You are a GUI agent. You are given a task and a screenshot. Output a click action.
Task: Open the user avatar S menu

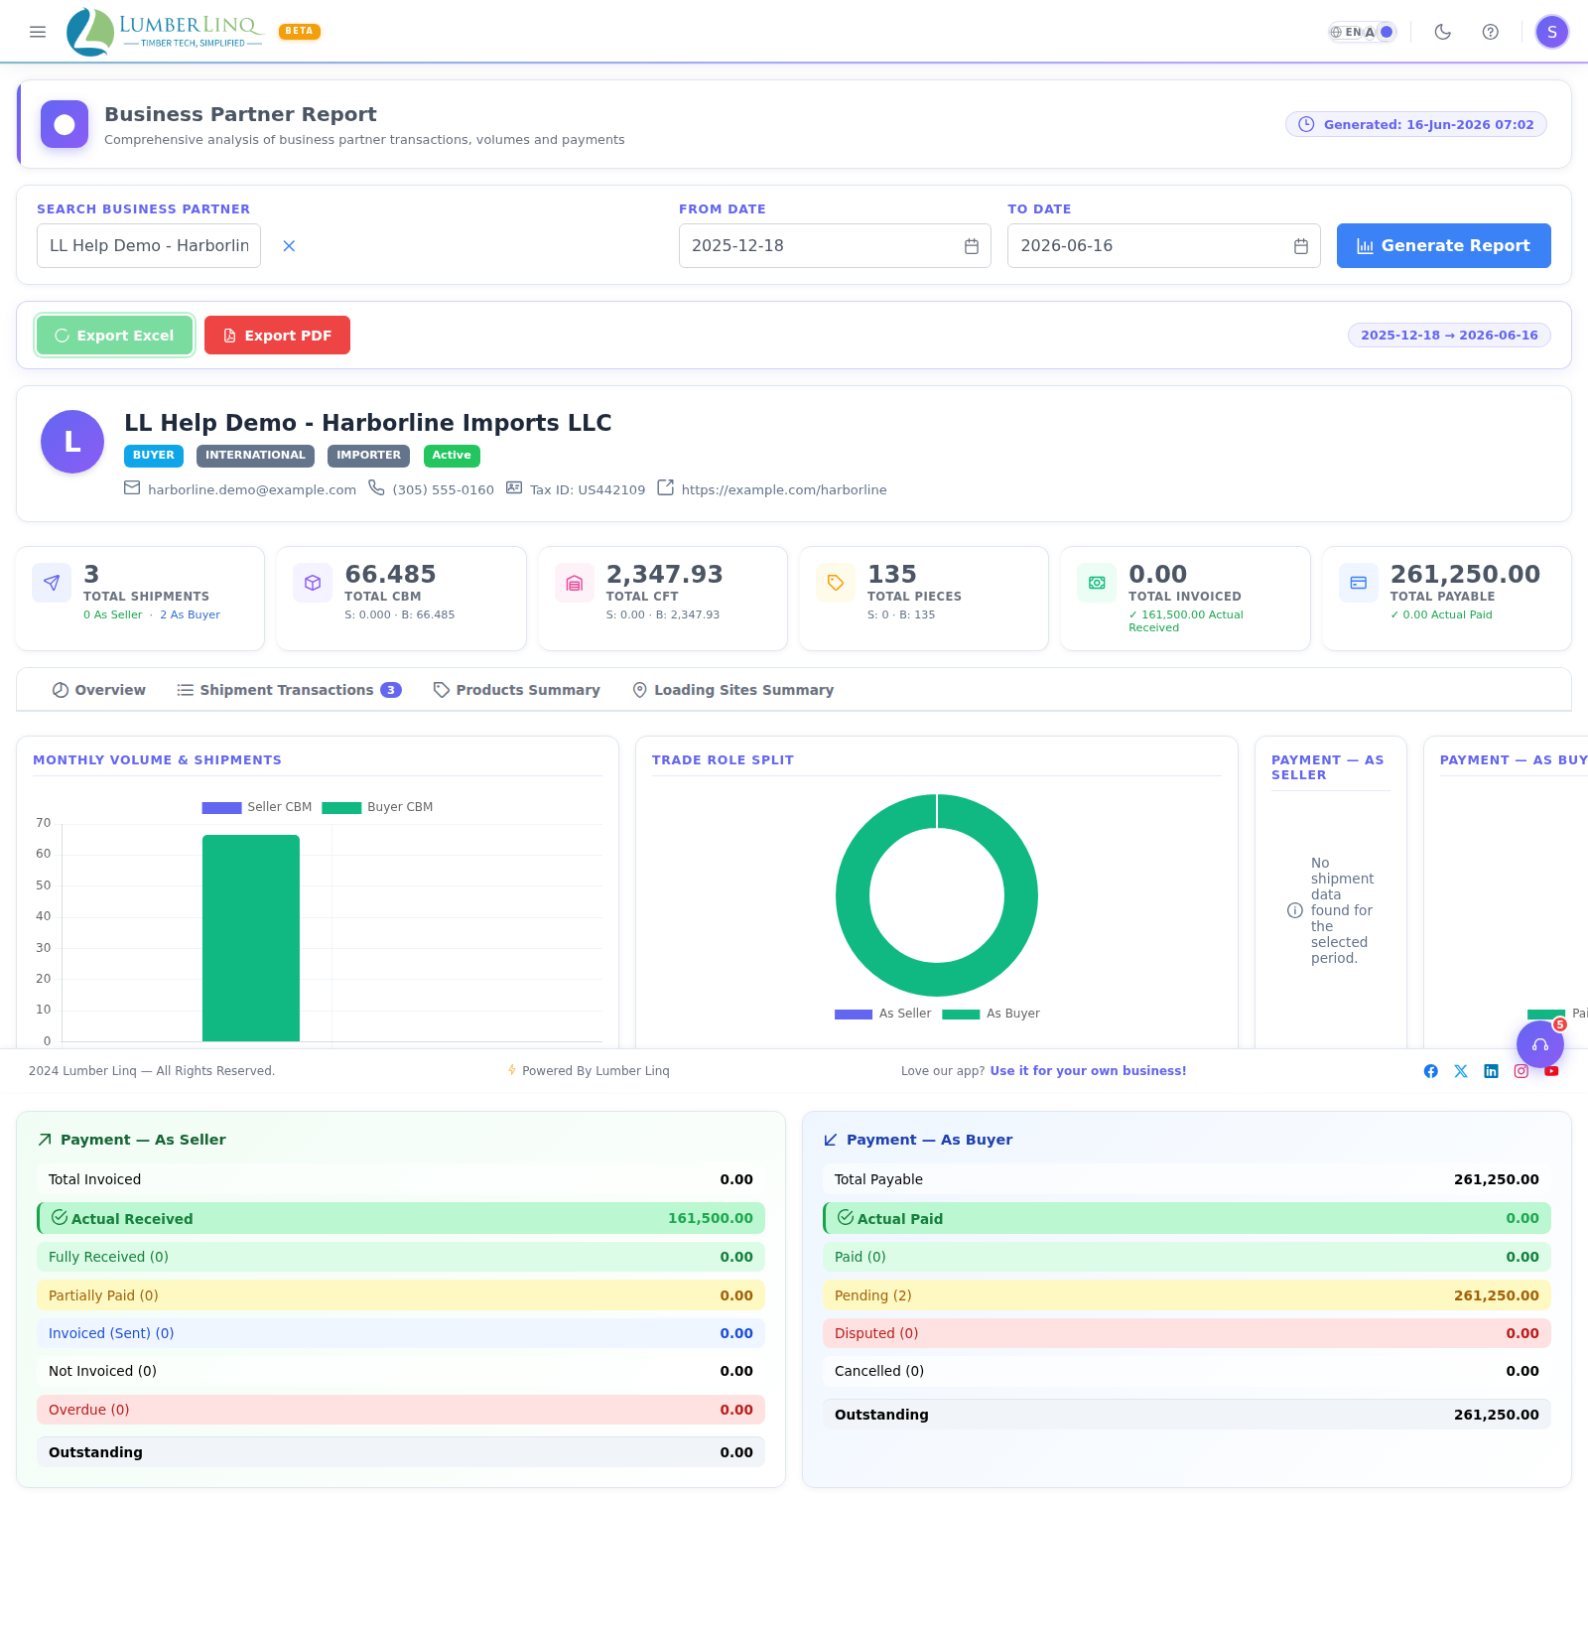tap(1552, 32)
